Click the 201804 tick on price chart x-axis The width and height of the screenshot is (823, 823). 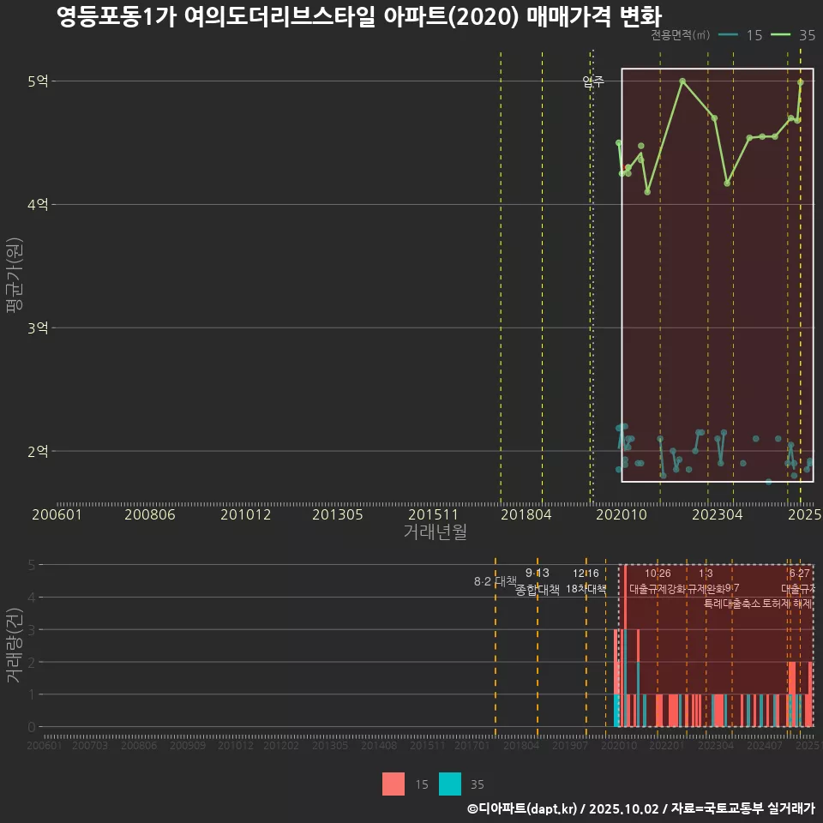pyautogui.click(x=526, y=514)
